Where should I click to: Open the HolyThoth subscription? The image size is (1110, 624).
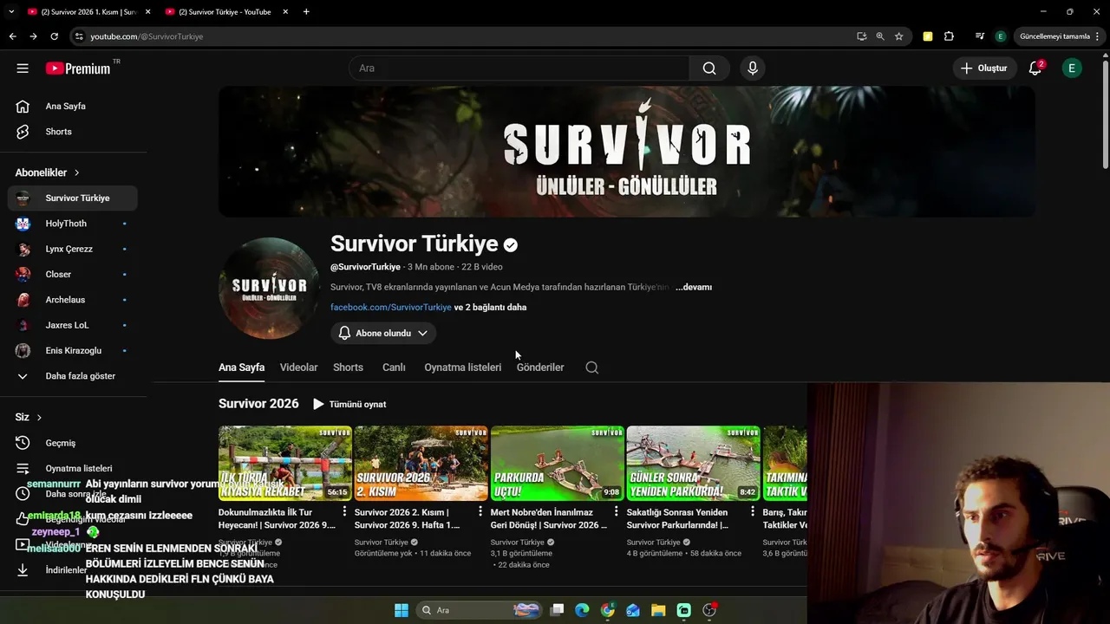(72, 224)
